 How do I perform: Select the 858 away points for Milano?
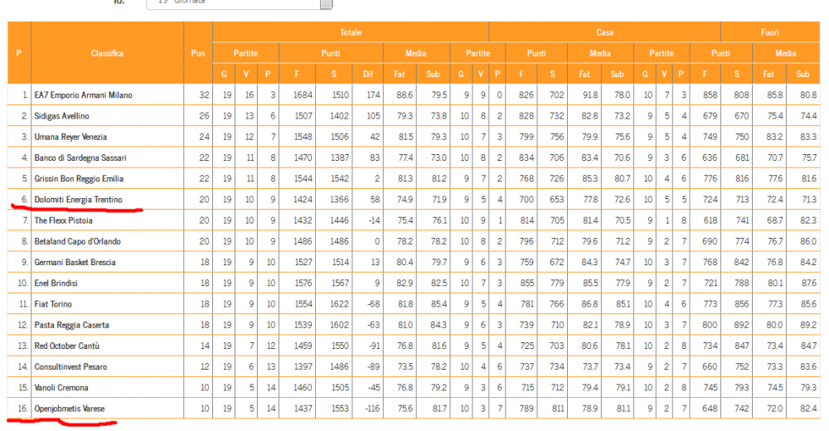pyautogui.click(x=710, y=95)
